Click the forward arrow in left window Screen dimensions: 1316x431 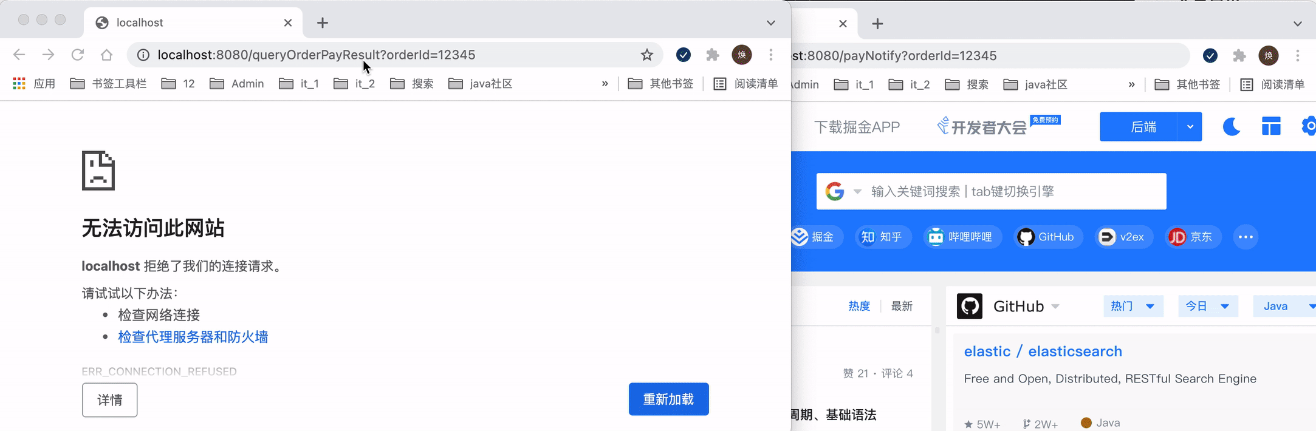pyautogui.click(x=48, y=55)
